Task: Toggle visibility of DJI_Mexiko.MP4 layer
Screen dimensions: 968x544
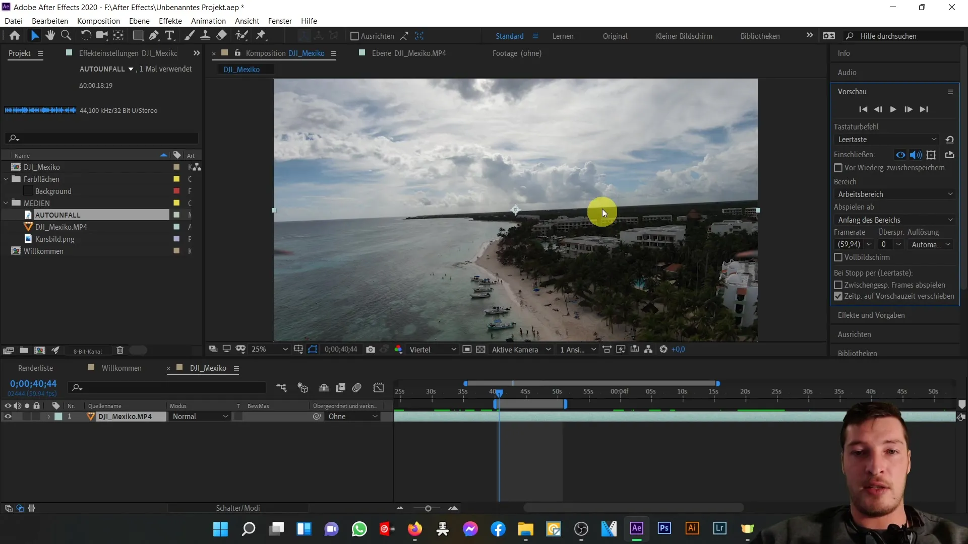Action: pos(7,417)
